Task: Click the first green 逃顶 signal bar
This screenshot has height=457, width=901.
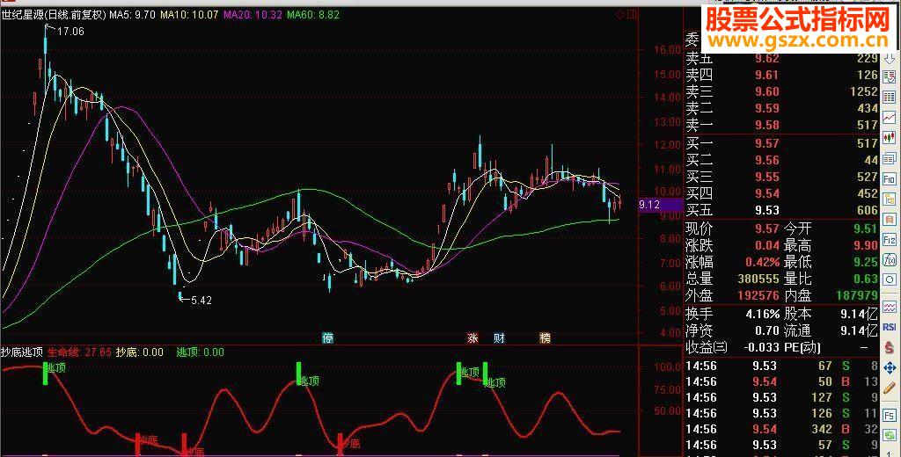Action: (46, 374)
